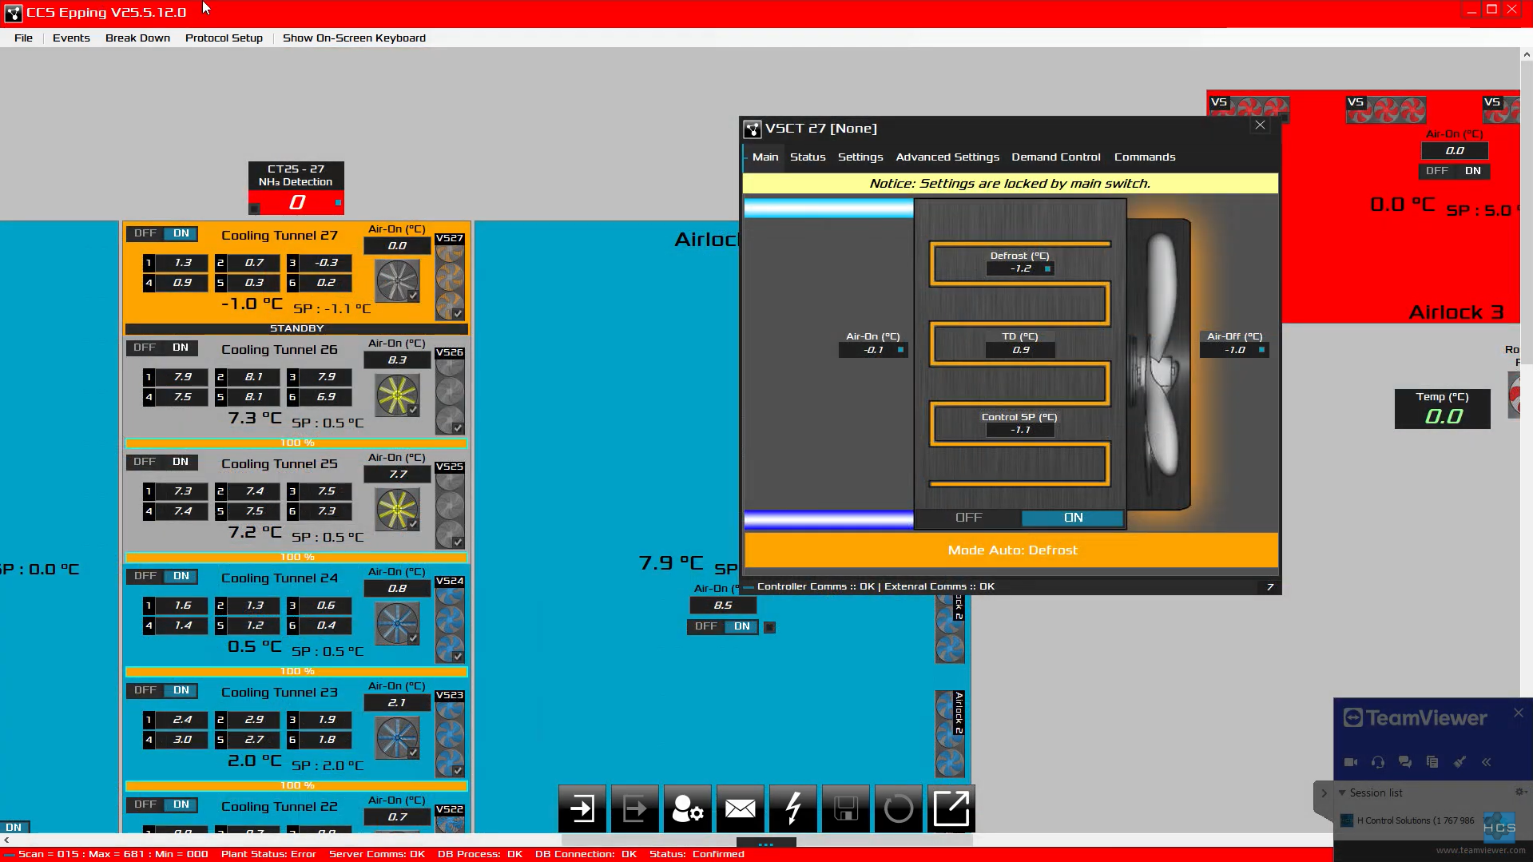Screen dimensions: 1533x862
Task: Click Cooling Tunnel 24 100 % progress bar
Action: click(296, 671)
